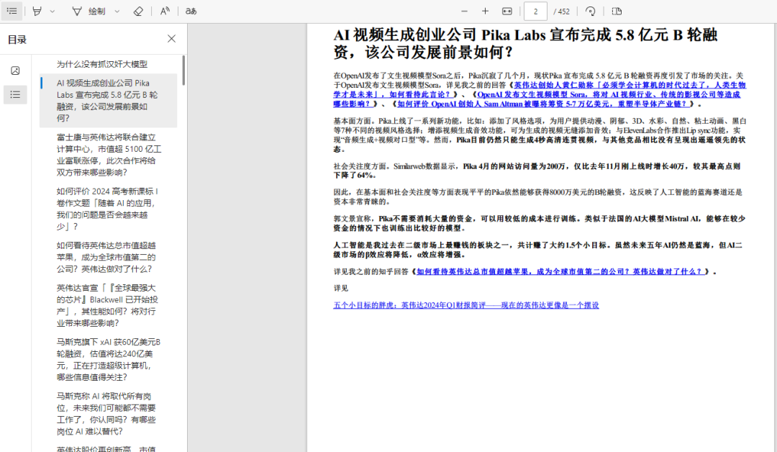Screen dimensions: 777x452
Task: Select outline entry about Pika Labs 融资
Action: [x=108, y=101]
